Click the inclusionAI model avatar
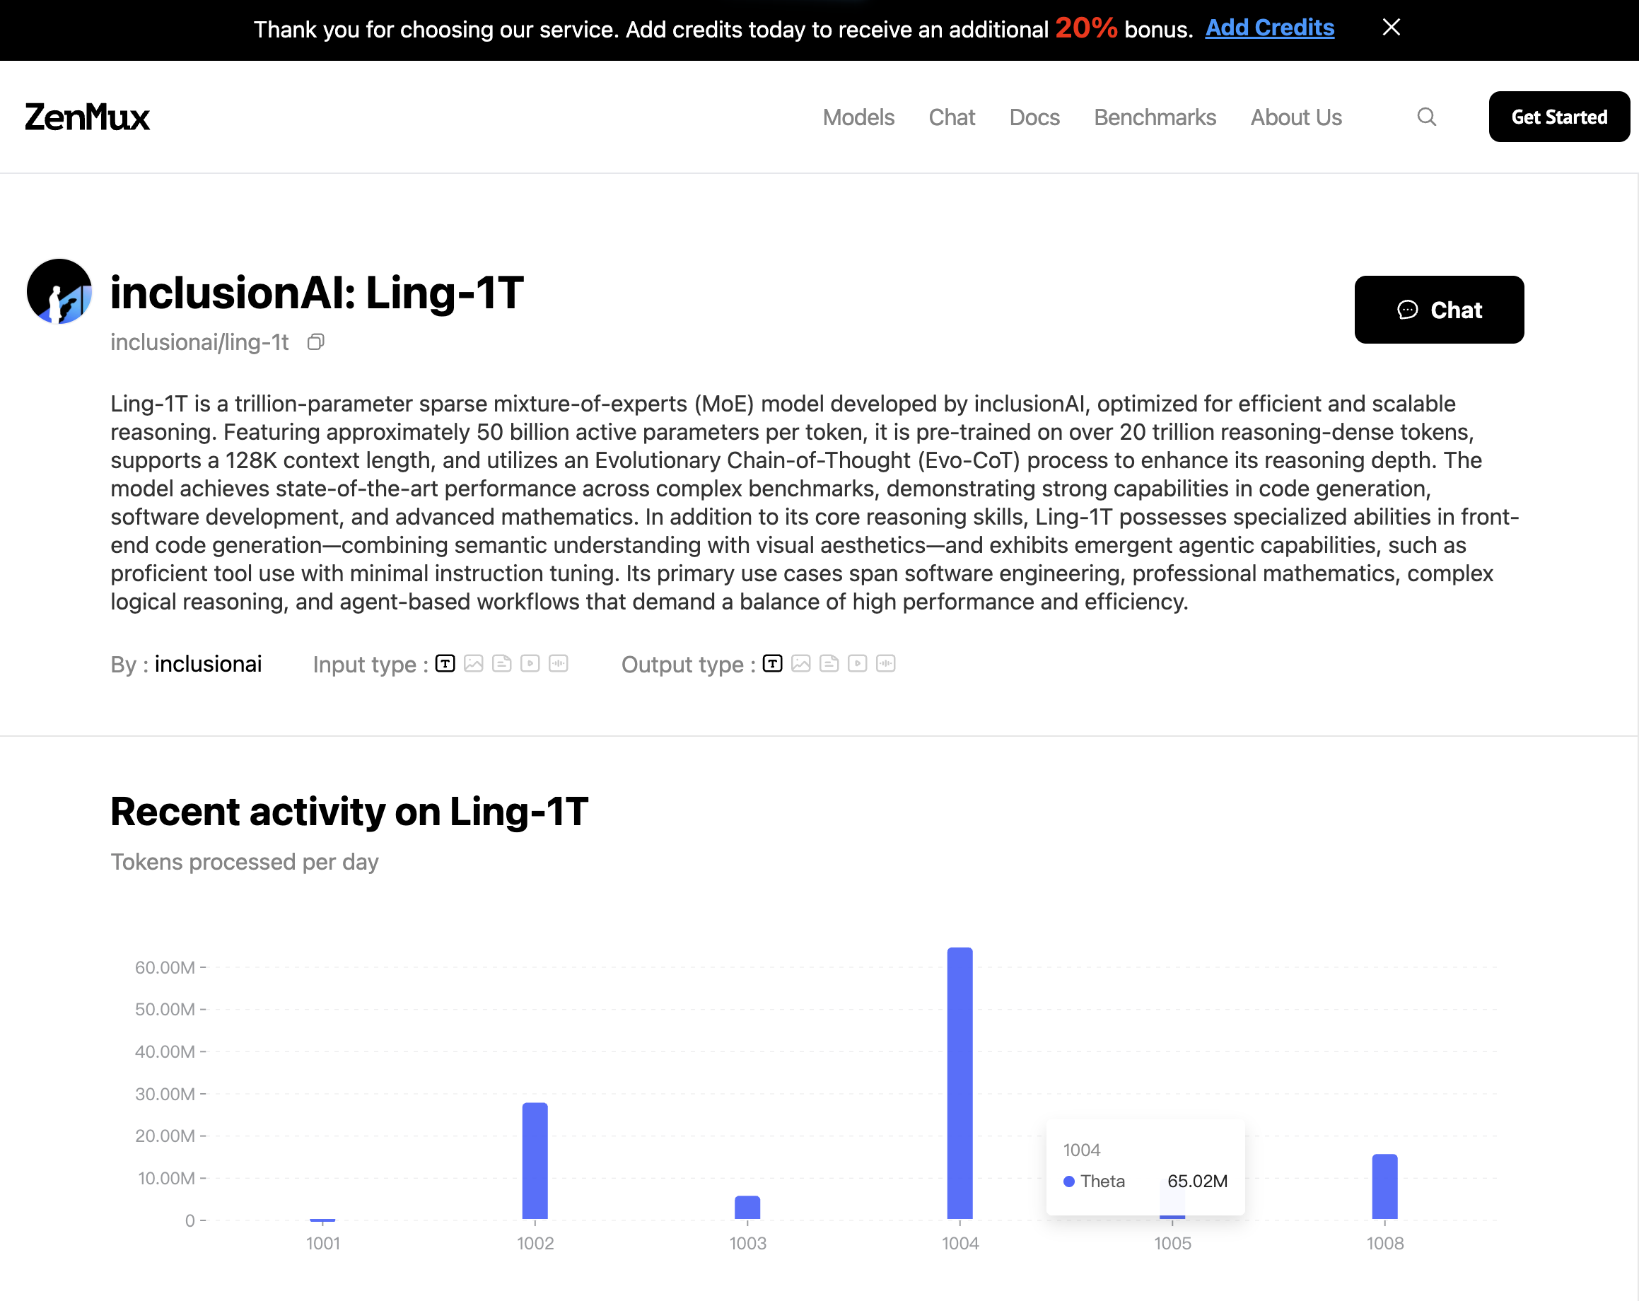This screenshot has height=1301, width=1639. click(x=59, y=291)
